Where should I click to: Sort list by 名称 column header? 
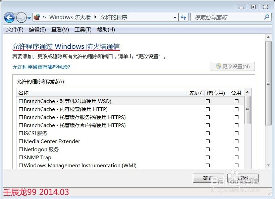click(x=101, y=93)
